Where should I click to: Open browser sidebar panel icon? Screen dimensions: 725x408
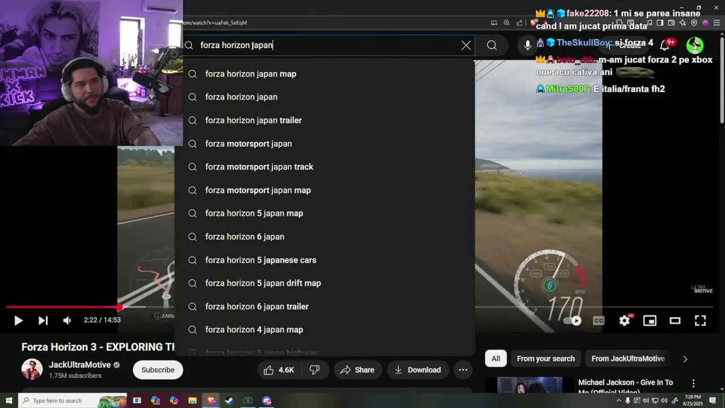[x=660, y=23]
